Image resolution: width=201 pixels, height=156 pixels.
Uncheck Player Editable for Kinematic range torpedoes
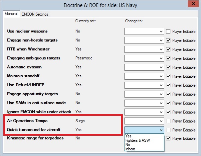point(168,138)
